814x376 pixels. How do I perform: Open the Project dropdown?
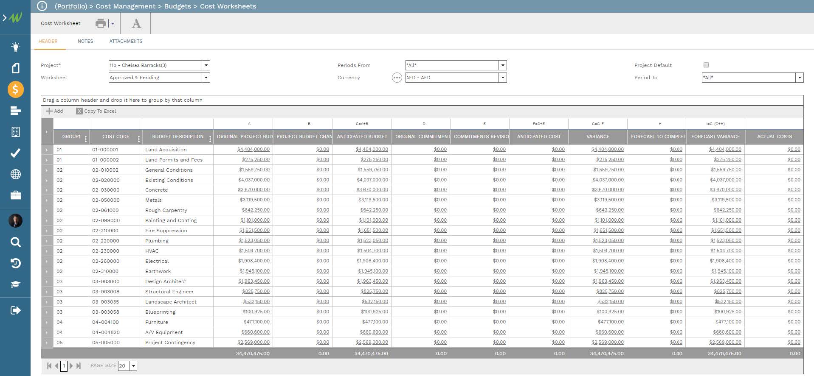pos(206,65)
